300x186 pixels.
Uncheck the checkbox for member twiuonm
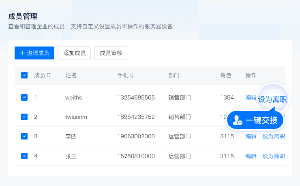pos(24,117)
